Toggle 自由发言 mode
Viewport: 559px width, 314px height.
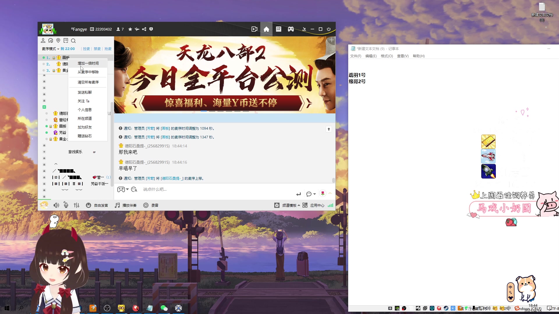pos(97,205)
